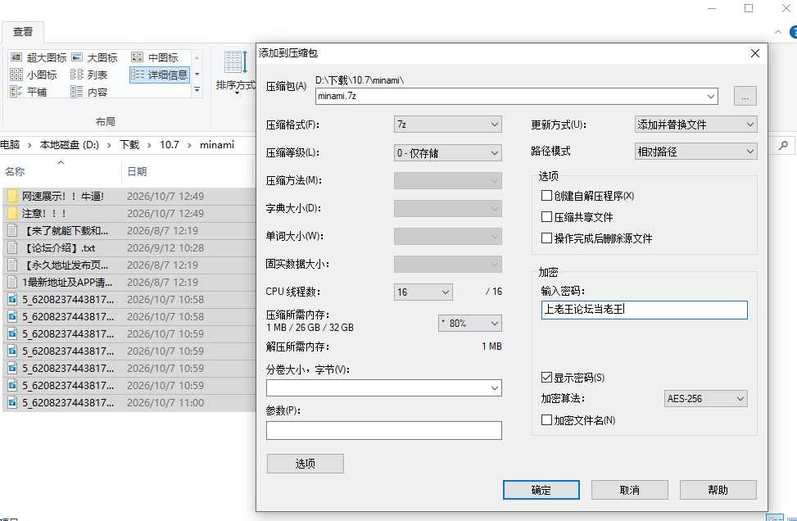This screenshot has height=521, width=797.
Task: Open the update mode dropdown
Action: pos(695,125)
